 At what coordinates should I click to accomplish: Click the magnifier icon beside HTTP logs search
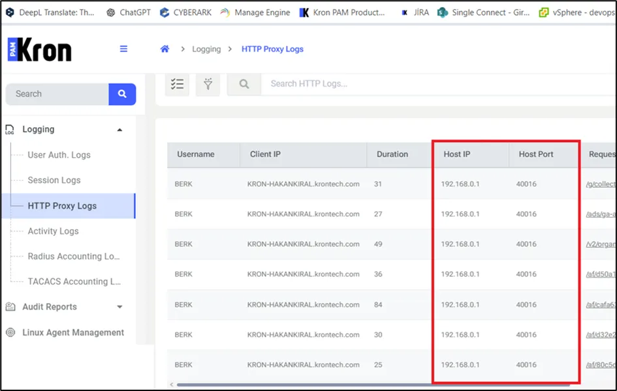tap(244, 83)
